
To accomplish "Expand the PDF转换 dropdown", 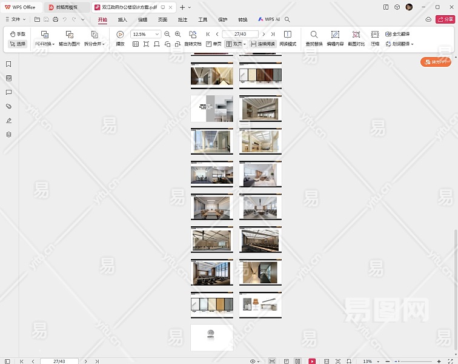I will point(44,44).
